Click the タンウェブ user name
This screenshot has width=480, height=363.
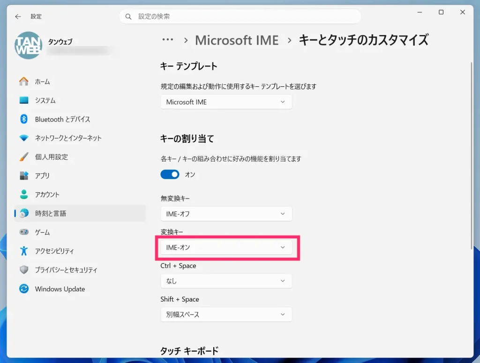click(x=60, y=42)
